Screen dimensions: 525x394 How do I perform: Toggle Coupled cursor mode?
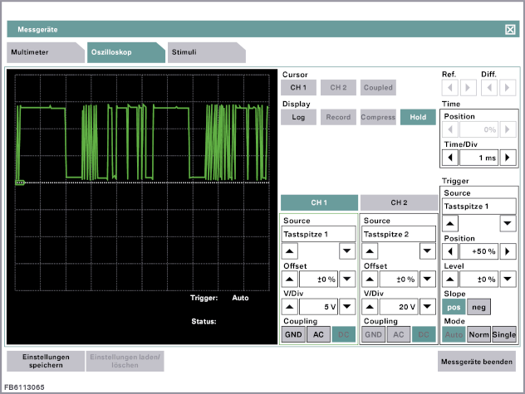click(378, 88)
